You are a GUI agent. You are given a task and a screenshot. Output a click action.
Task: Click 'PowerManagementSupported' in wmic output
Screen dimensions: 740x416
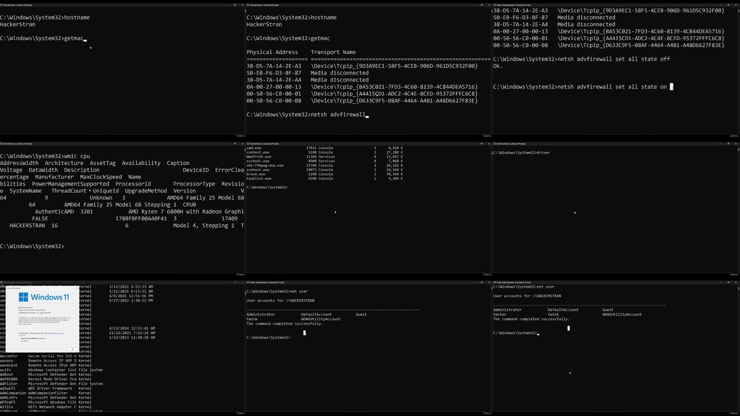(x=71, y=184)
